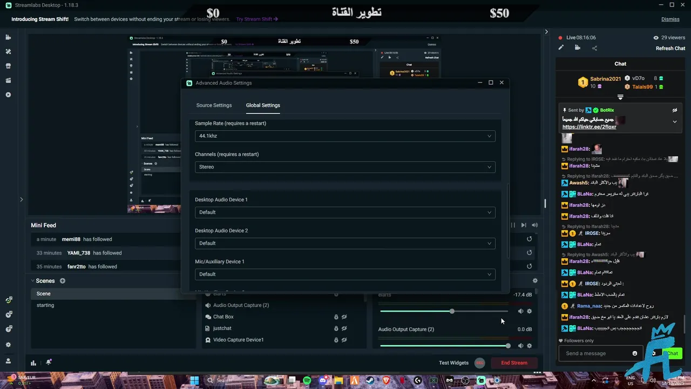
Task: Click the refresh icon for fanr2tto follow event
Action: pyautogui.click(x=529, y=266)
